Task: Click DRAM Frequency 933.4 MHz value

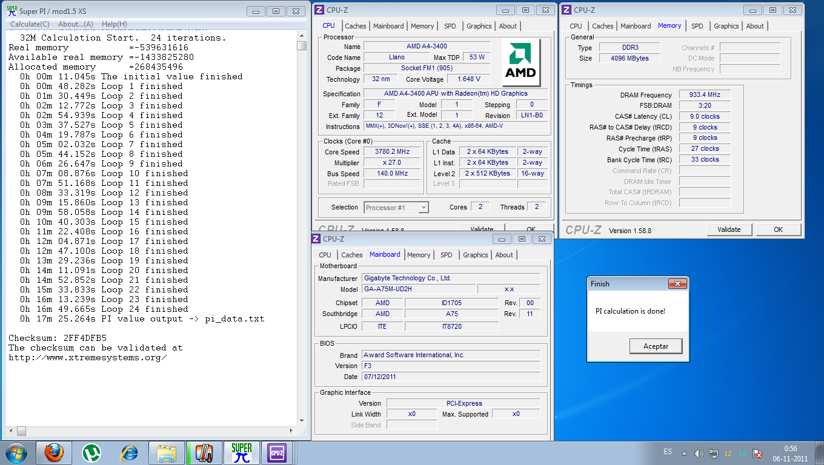Action: coord(705,95)
